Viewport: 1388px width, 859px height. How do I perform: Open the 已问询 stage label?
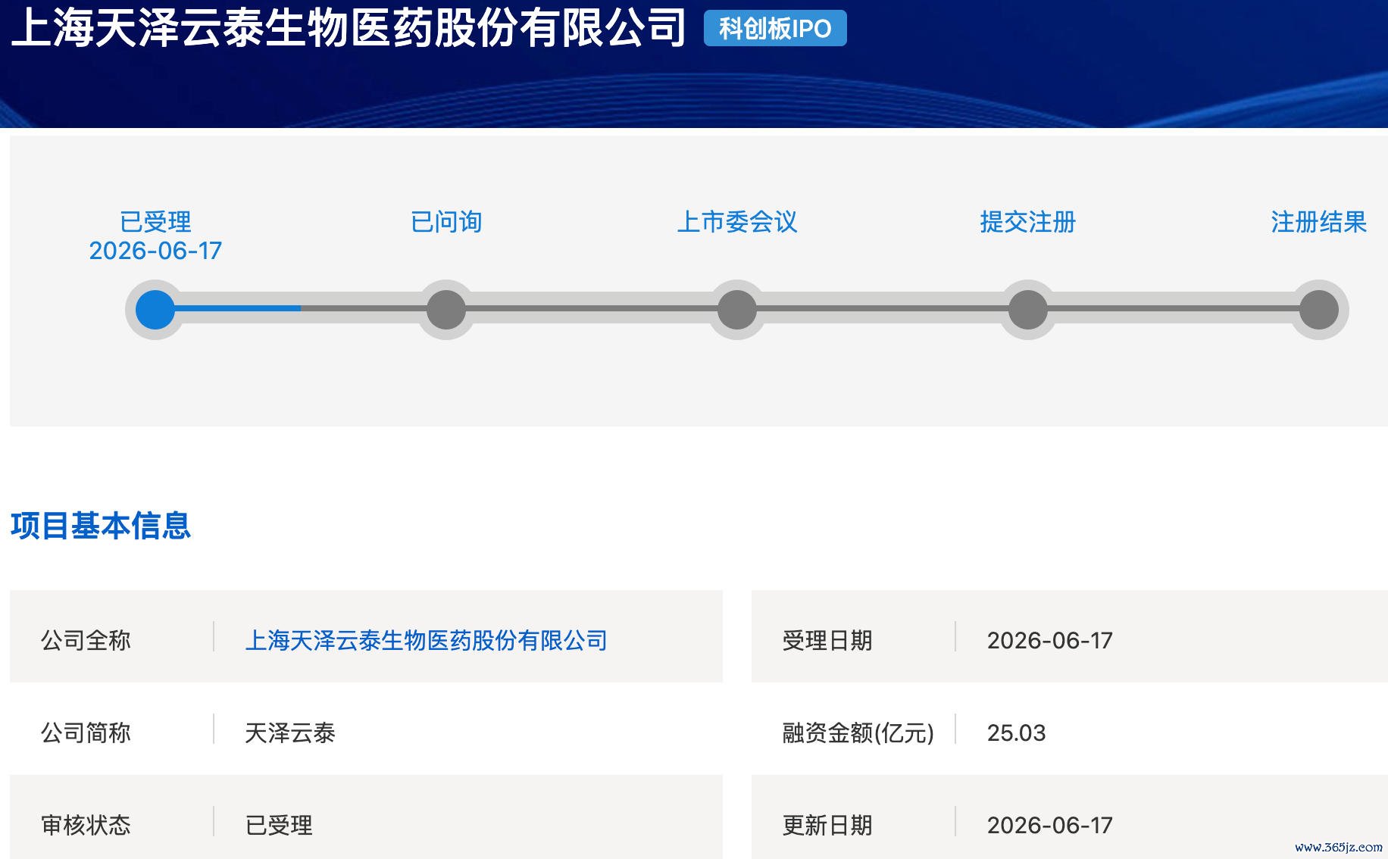(x=446, y=222)
